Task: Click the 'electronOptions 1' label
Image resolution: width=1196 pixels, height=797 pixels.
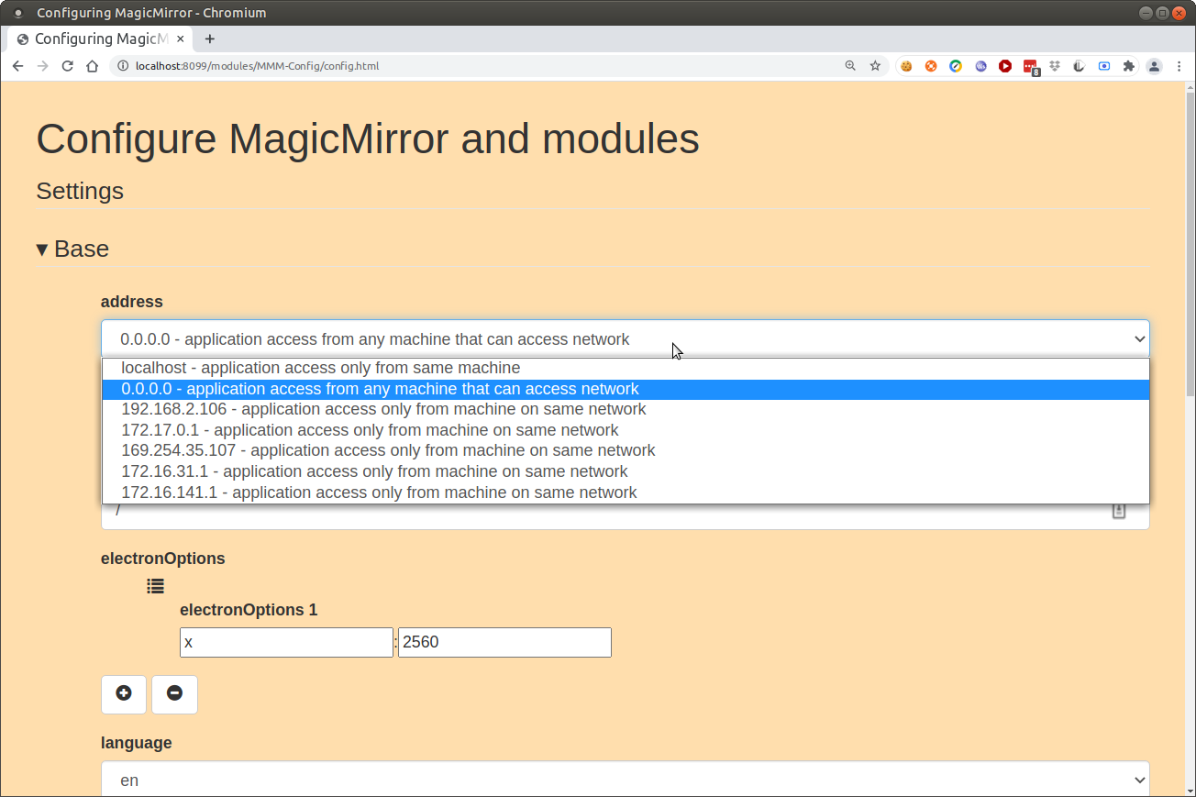Action: [249, 610]
